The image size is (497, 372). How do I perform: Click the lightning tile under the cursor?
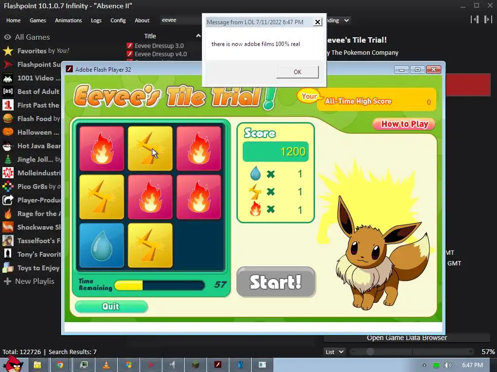[150, 148]
